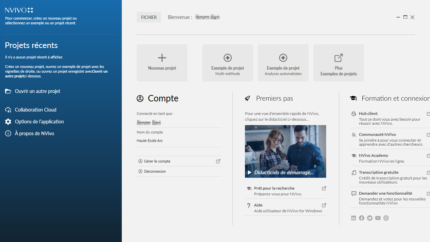The image size is (430, 242).
Task: Click the Hub client headset icon
Action: tap(354, 114)
